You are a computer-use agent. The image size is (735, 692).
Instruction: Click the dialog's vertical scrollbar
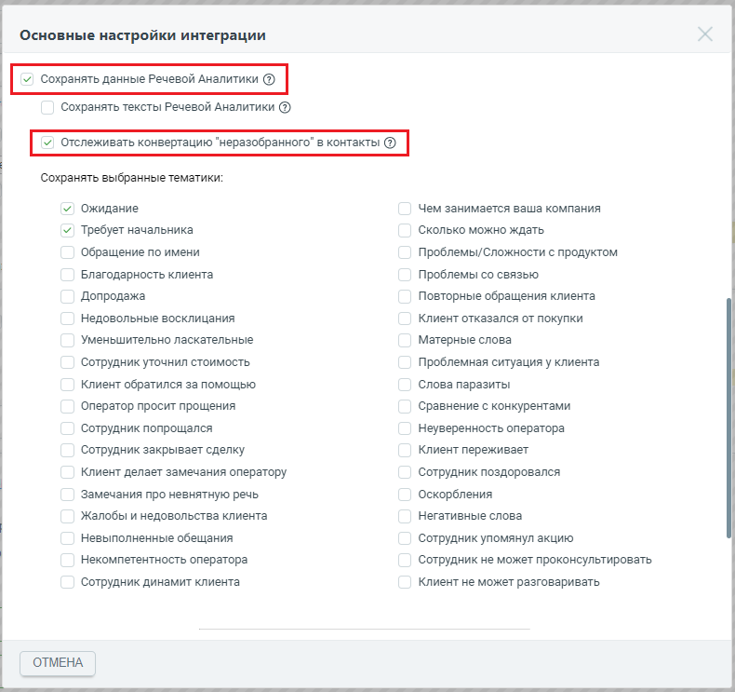coord(728,417)
